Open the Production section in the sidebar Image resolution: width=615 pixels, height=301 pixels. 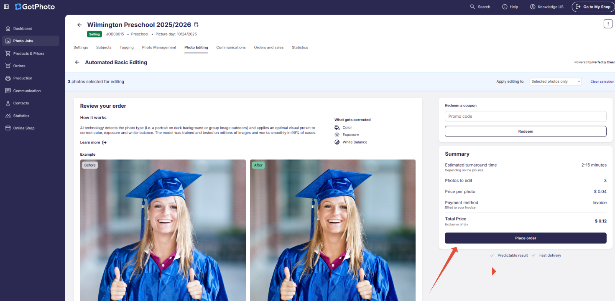tap(23, 78)
